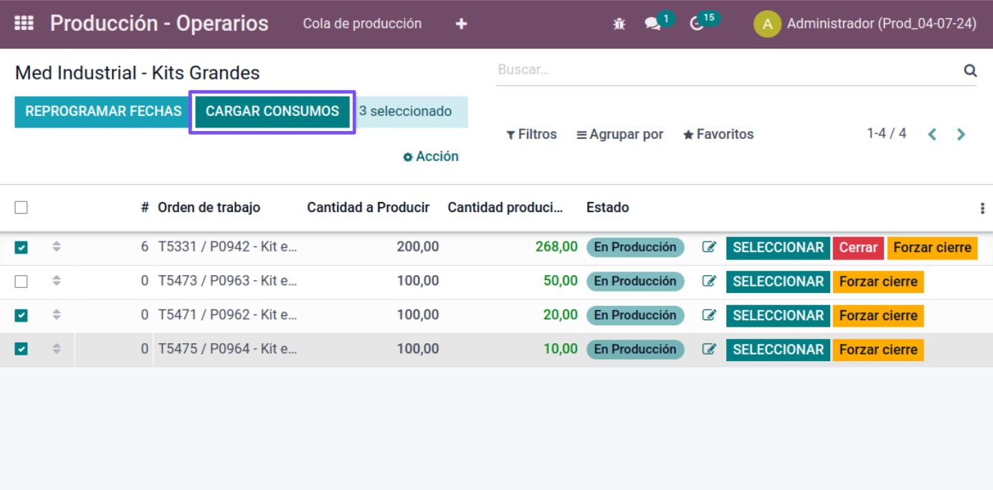993x490 pixels.
Task: Click the search magnifier icon
Action: click(x=970, y=70)
